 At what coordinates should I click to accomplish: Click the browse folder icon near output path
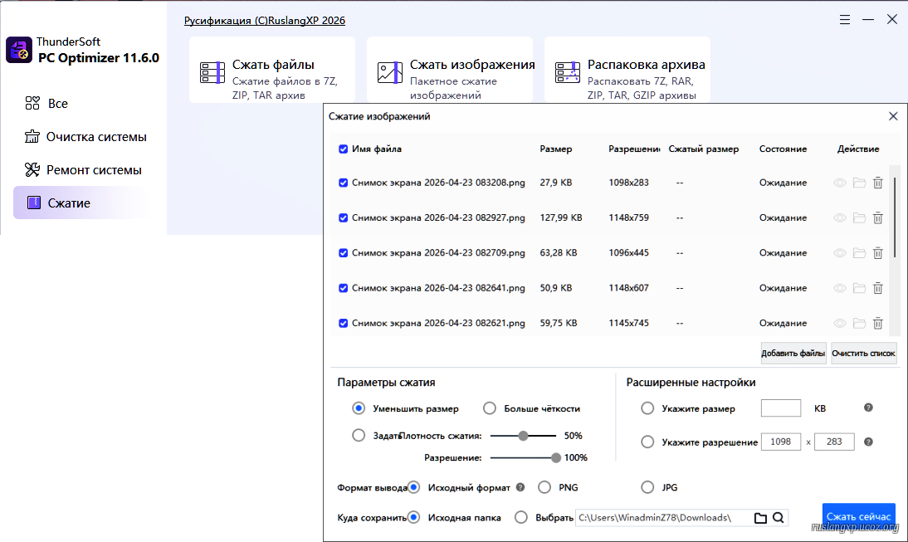click(760, 518)
